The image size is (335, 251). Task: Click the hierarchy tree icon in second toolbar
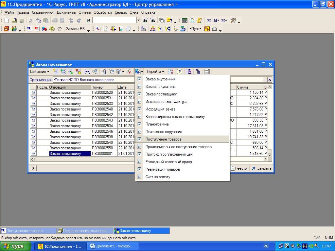coord(153,29)
